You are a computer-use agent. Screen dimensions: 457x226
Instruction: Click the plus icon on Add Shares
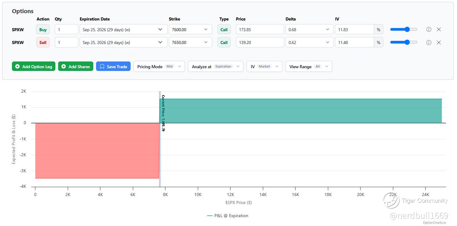coord(64,66)
